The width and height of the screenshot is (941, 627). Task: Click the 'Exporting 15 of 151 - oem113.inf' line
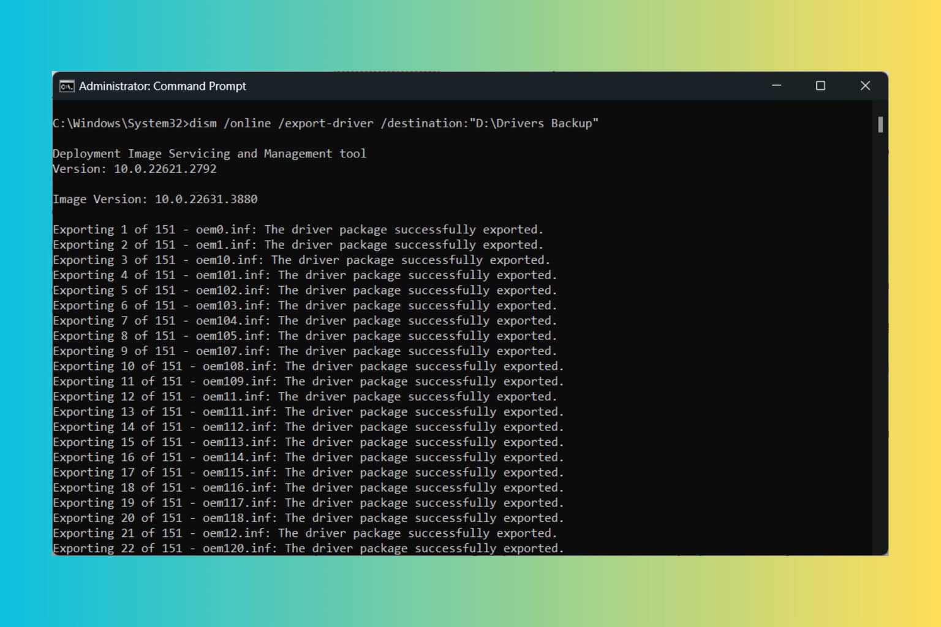tap(308, 442)
